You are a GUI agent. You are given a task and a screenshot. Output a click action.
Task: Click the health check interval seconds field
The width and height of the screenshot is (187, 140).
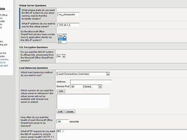tap(63, 121)
